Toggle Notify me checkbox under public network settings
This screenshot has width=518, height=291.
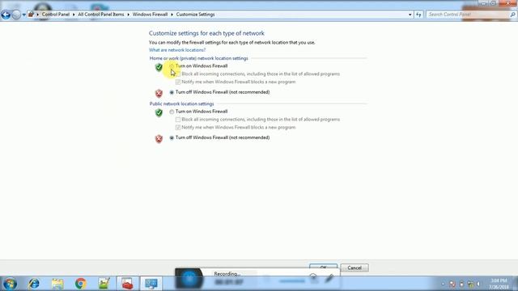coord(178,128)
